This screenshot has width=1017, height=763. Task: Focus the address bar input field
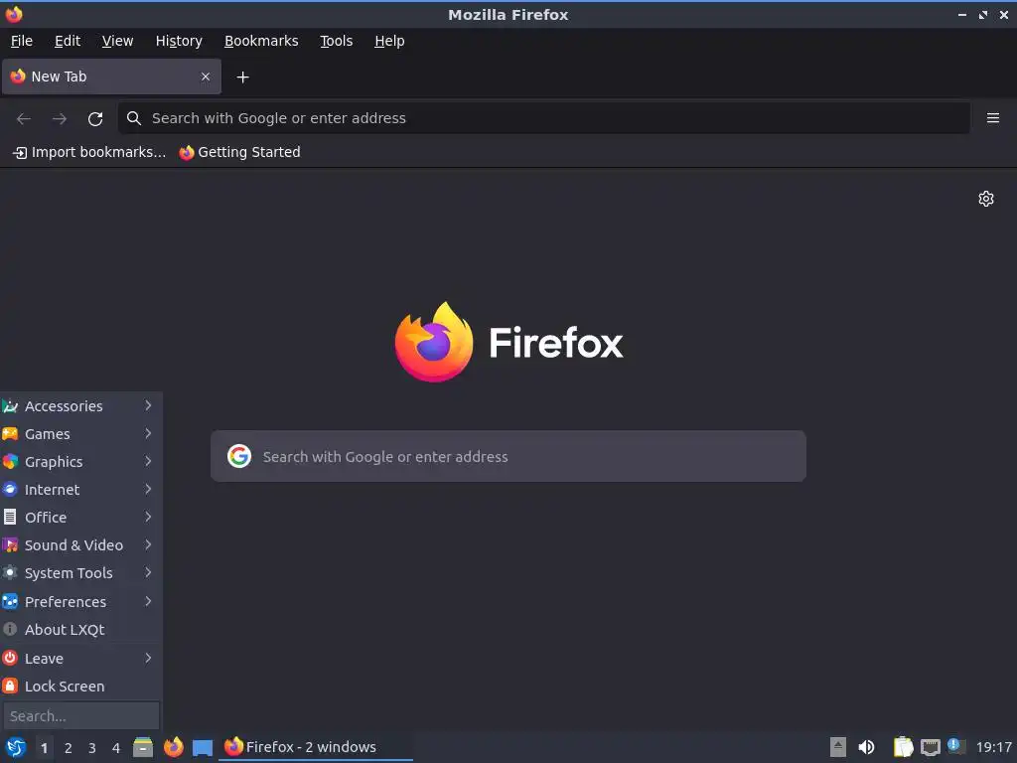tap(543, 118)
